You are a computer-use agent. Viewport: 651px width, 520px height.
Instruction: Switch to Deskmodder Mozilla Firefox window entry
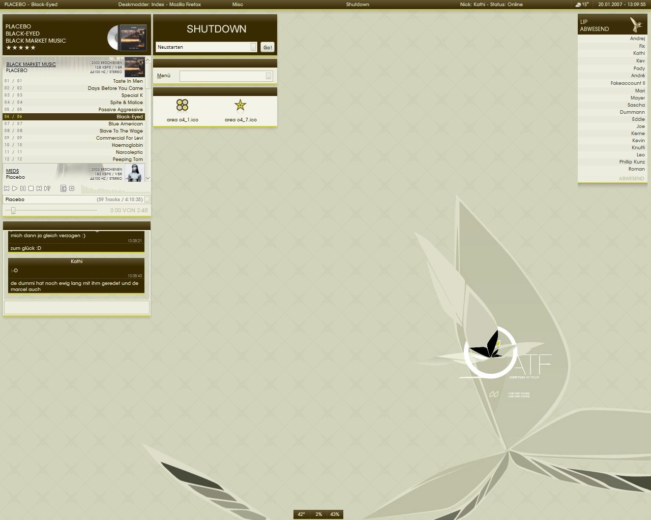[x=160, y=4]
